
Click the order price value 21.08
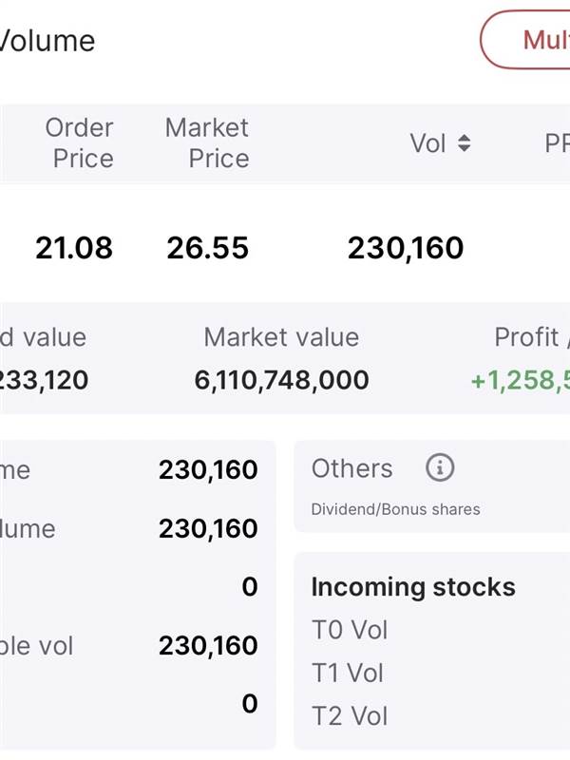(x=74, y=248)
